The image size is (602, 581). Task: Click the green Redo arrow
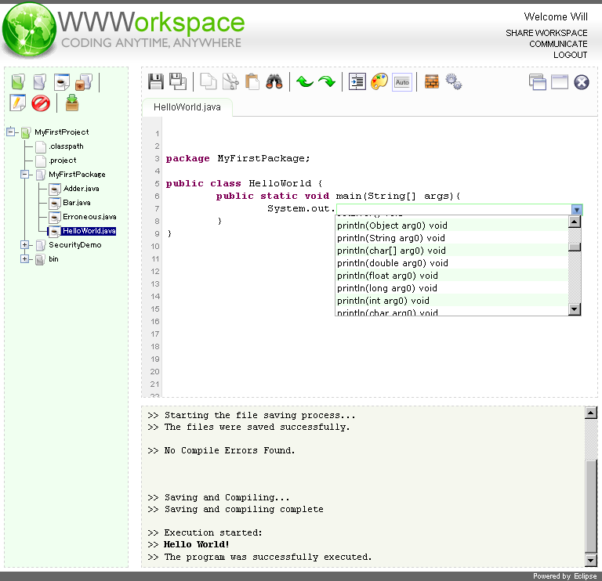coord(327,81)
